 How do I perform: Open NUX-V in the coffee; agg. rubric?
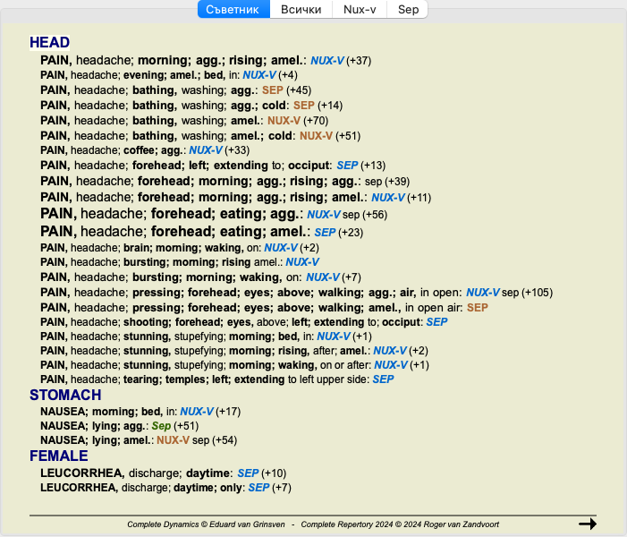pyautogui.click(x=205, y=150)
